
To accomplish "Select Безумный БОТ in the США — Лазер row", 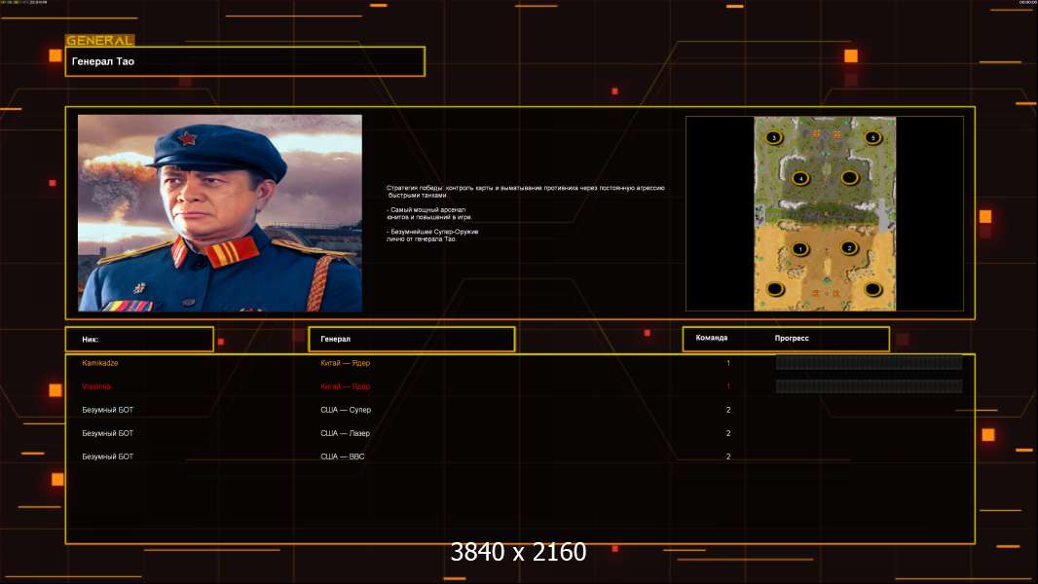I will (x=108, y=433).
